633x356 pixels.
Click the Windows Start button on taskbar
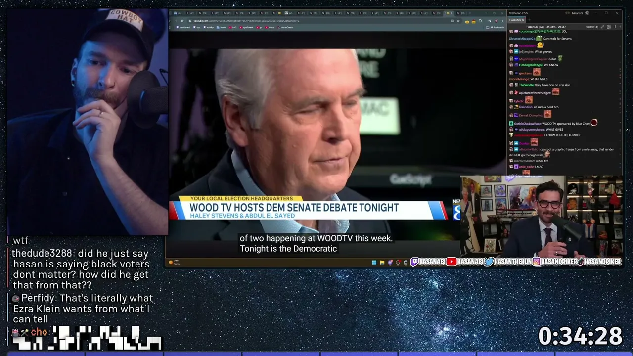coord(374,262)
